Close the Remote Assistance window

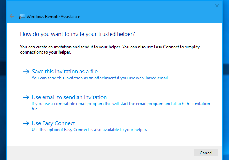[x=217, y=6]
